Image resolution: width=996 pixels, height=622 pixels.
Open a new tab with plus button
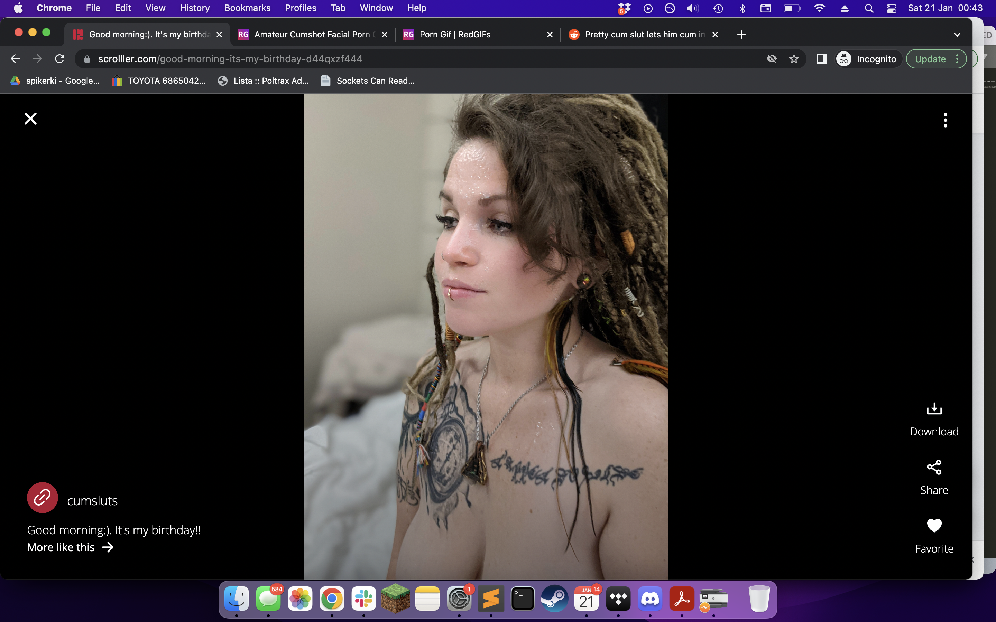[x=741, y=35]
